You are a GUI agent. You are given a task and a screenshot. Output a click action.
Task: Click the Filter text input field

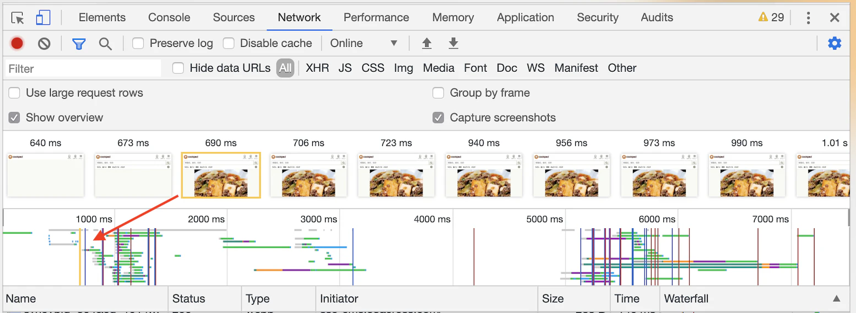[x=83, y=68]
